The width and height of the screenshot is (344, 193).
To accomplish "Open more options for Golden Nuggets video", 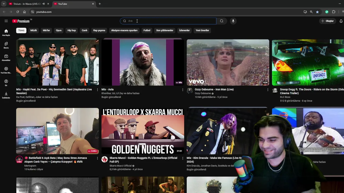I will pos(182,158).
